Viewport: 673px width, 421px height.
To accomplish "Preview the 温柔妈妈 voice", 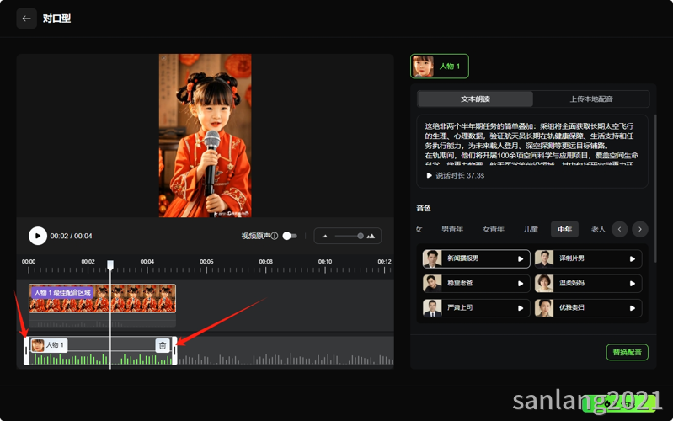I will coord(633,283).
